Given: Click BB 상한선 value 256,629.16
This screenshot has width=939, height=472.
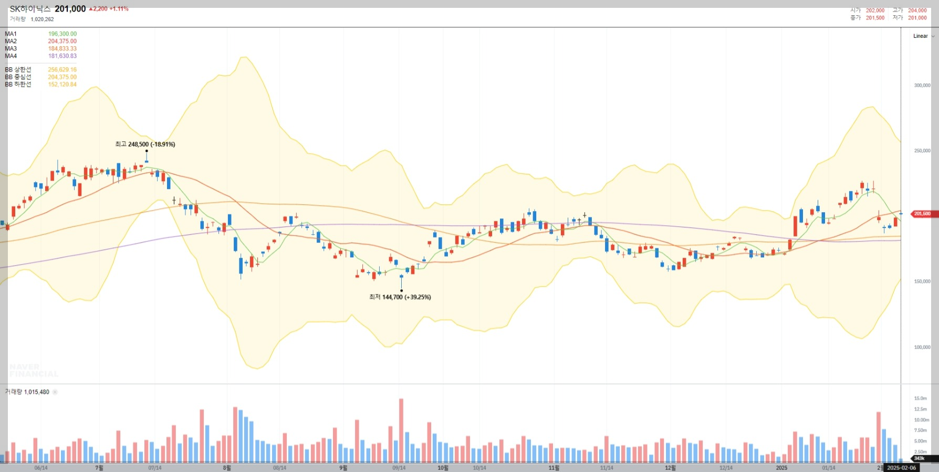Looking at the screenshot, I should coord(62,70).
